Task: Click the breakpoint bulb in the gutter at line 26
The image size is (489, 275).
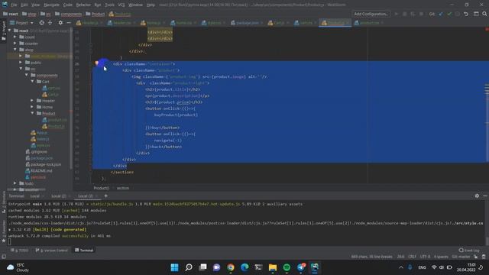Action: pos(97,63)
